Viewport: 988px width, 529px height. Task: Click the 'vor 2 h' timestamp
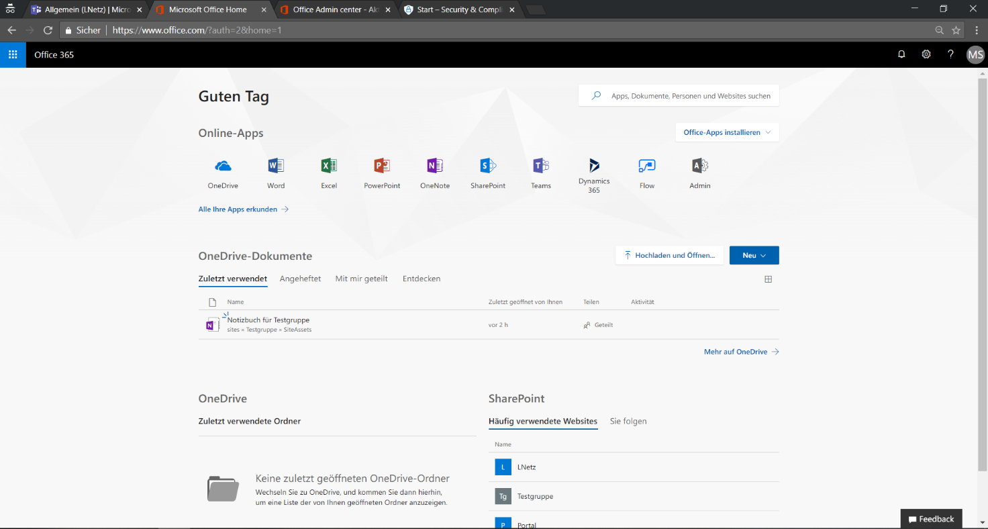[x=498, y=325]
